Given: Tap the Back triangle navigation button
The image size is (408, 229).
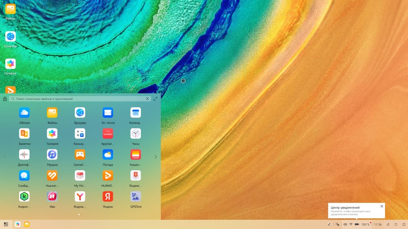Looking at the screenshot, I should pos(388,224).
